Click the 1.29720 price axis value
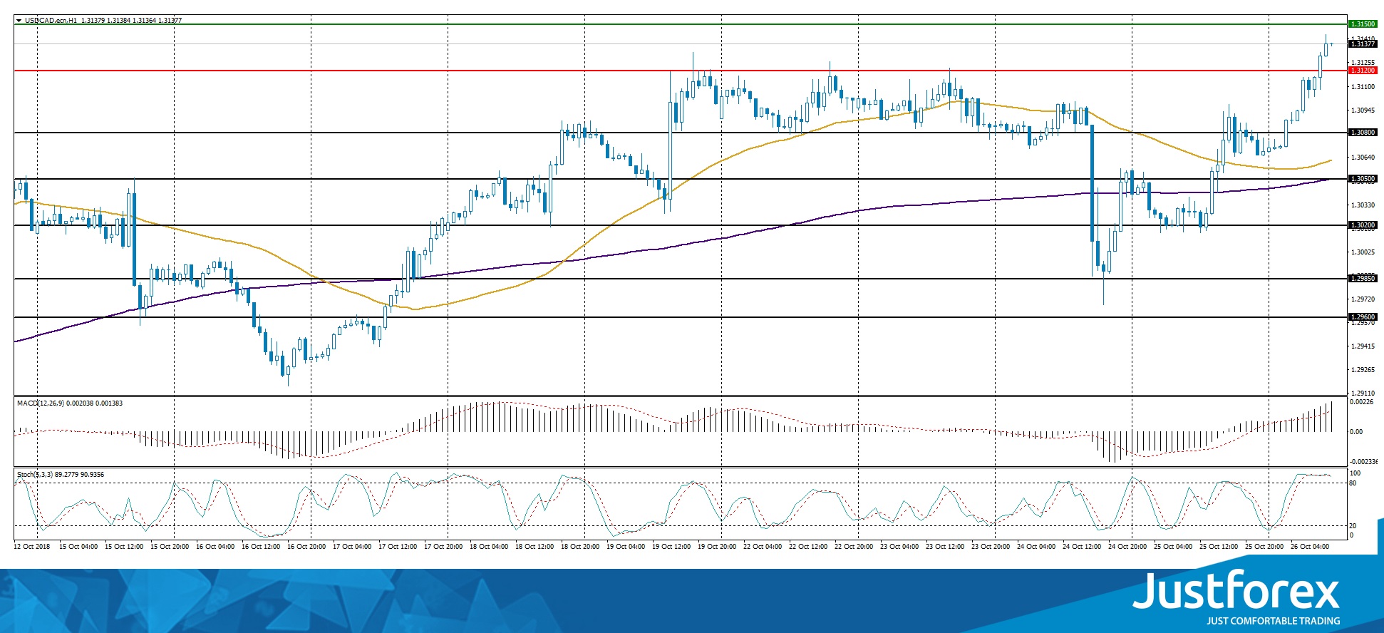1384x633 pixels. 1363,299
